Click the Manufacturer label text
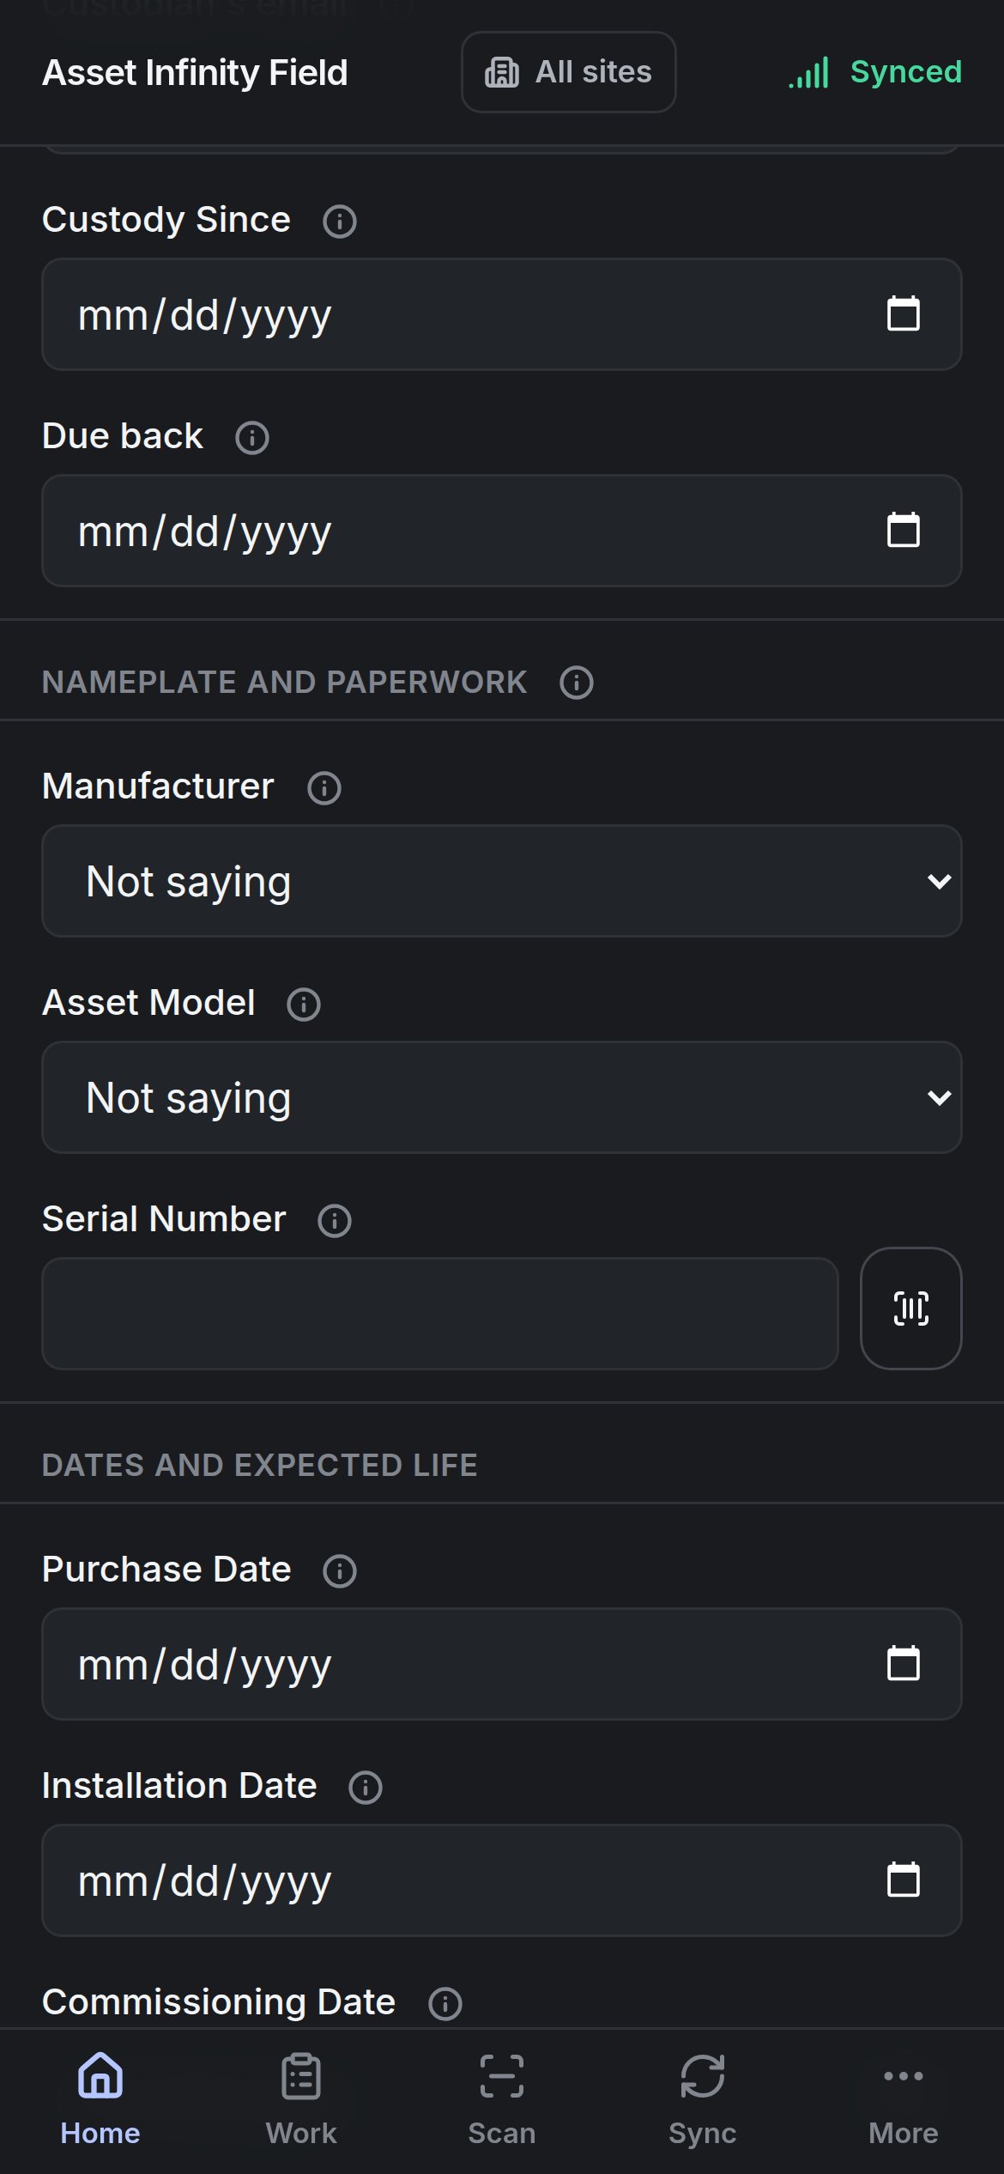Screen dimensions: 1004x2174 pyautogui.click(x=158, y=786)
